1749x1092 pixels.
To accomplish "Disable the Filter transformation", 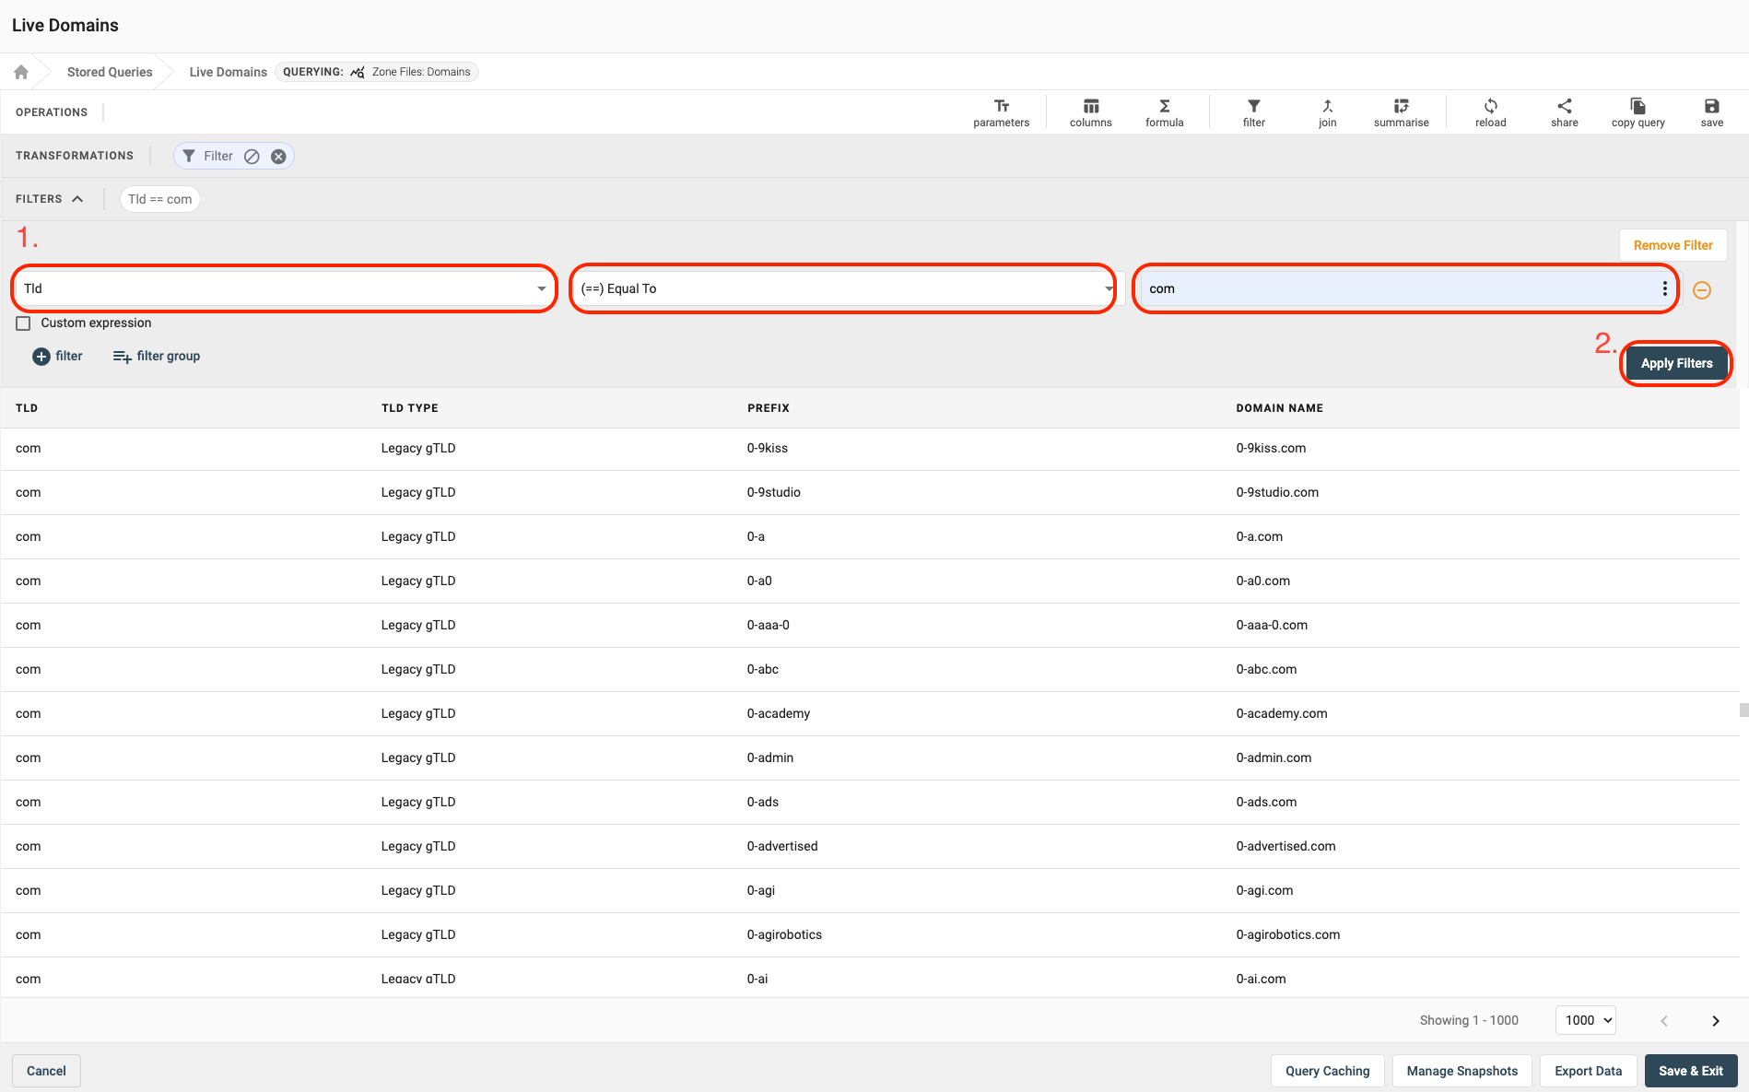I will 252,157.
